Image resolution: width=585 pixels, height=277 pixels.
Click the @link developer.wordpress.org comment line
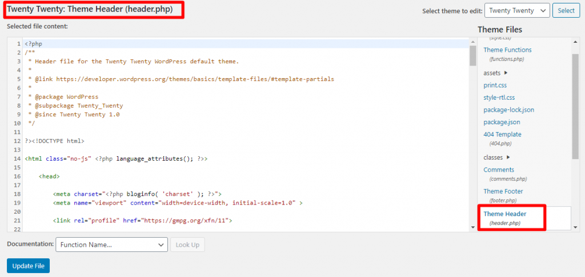point(181,79)
